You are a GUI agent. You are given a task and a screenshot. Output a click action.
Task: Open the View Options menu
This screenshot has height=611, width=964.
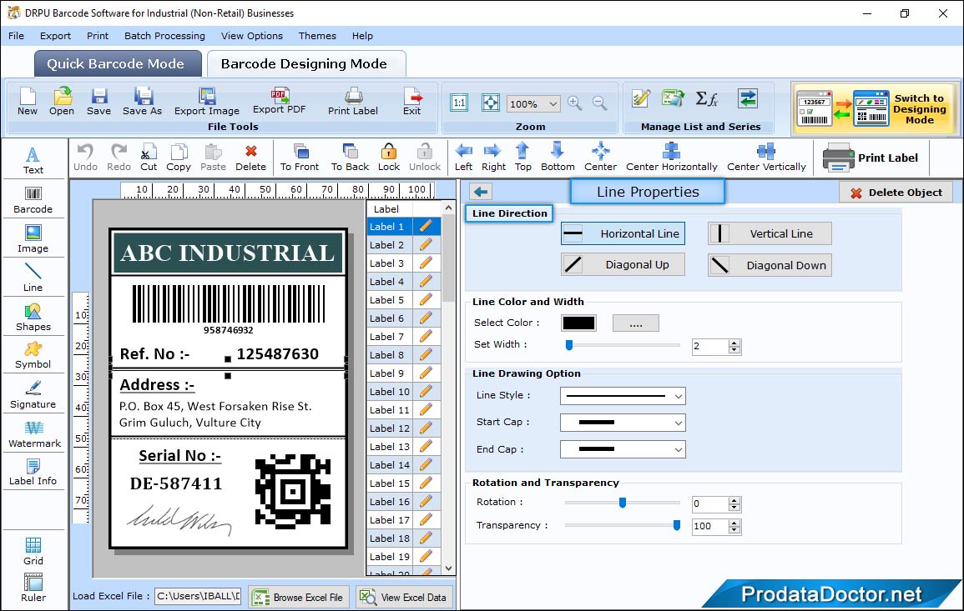(x=252, y=36)
